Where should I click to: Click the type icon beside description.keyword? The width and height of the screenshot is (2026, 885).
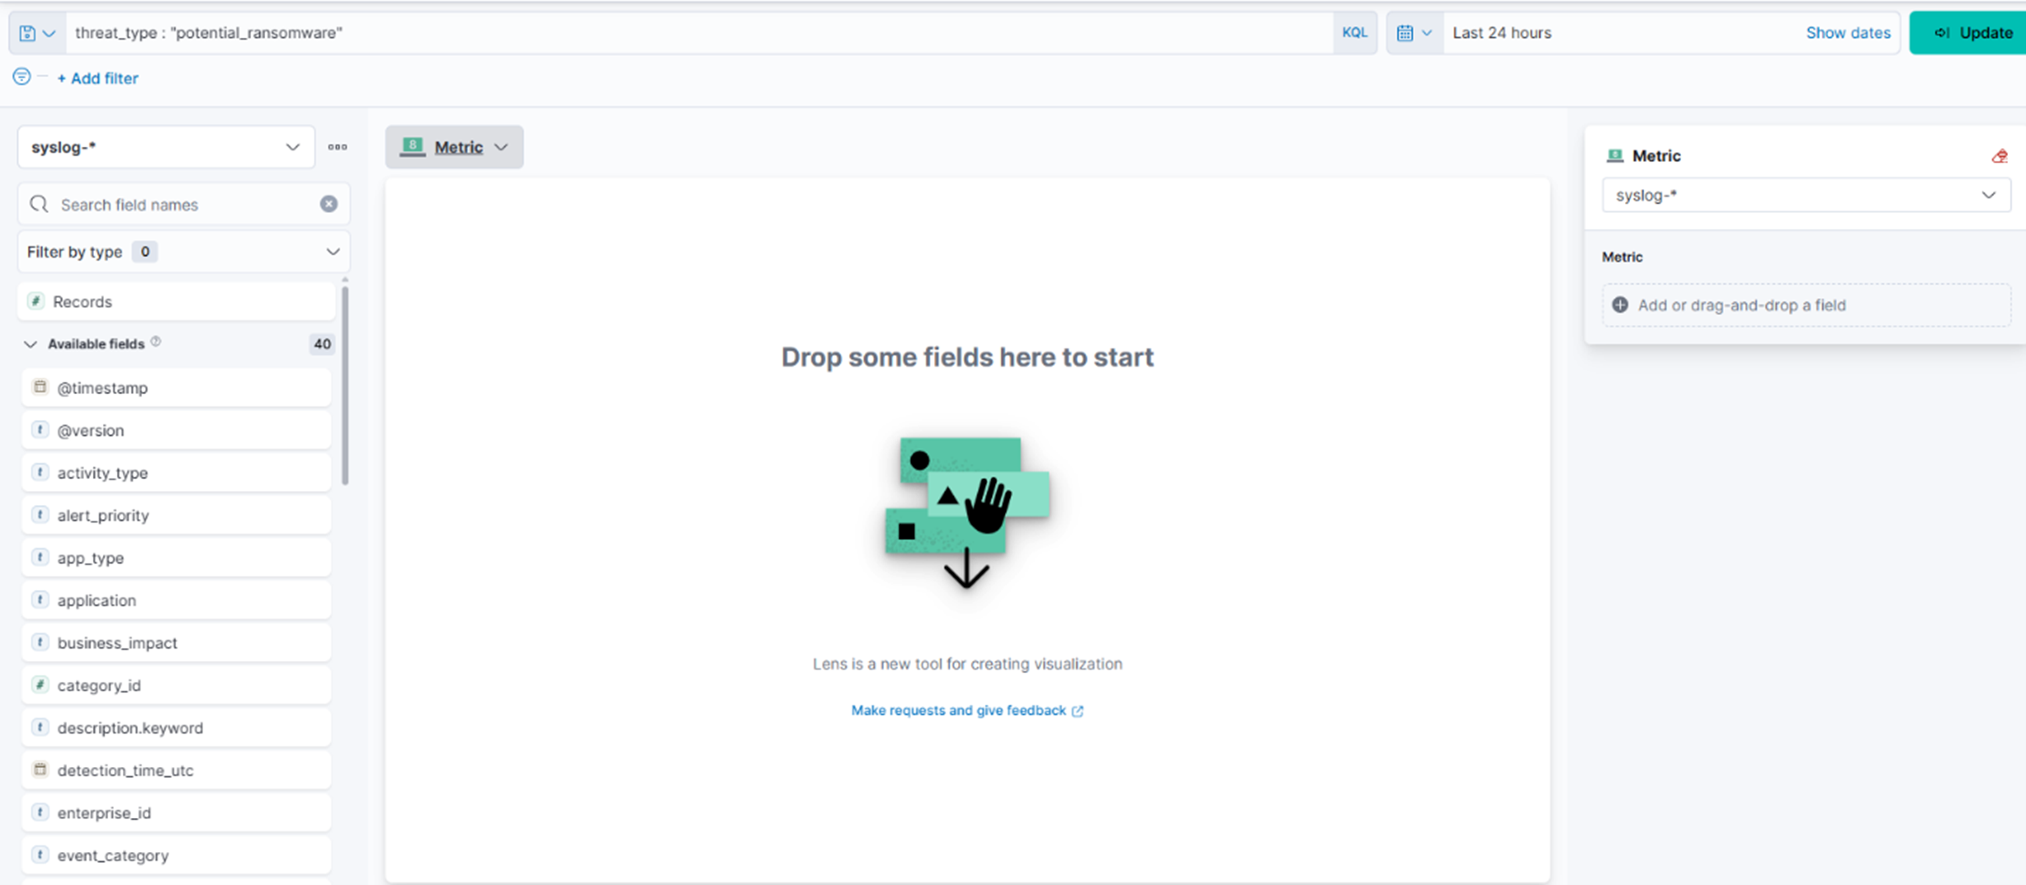(x=40, y=727)
